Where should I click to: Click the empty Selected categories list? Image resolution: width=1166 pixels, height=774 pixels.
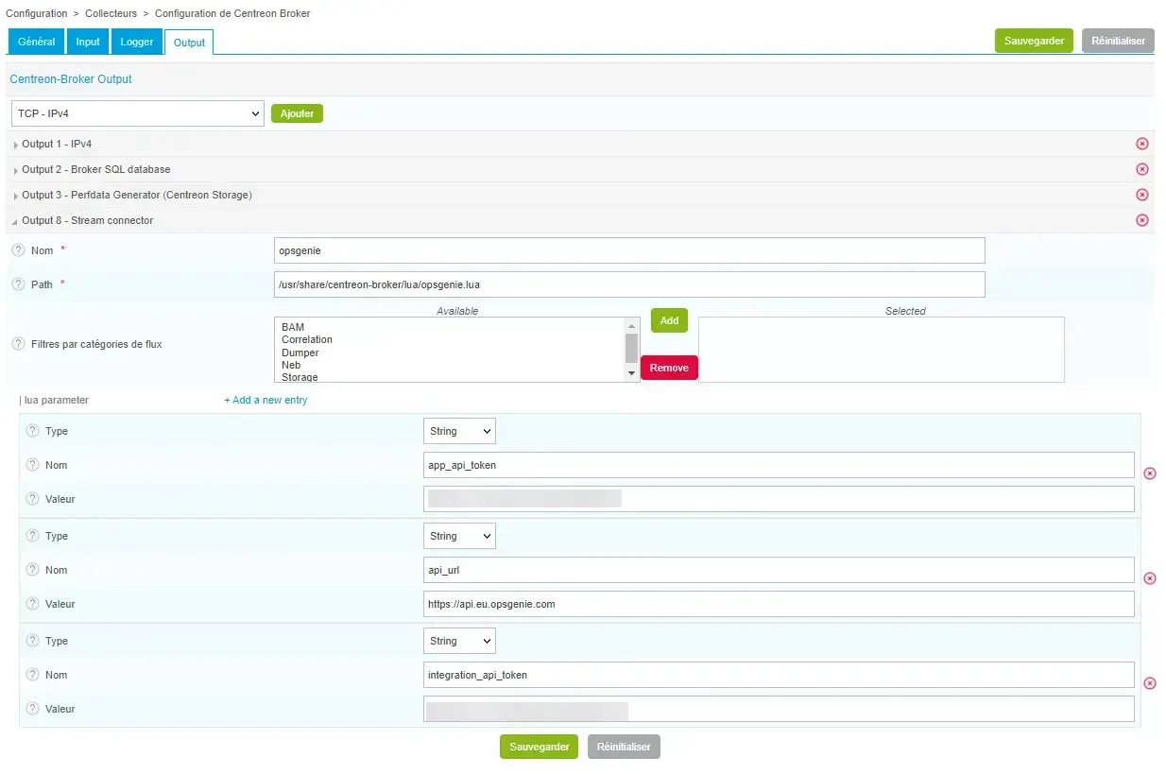tap(882, 350)
